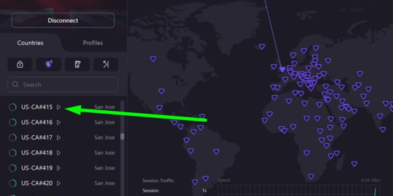Toggle the Port Forwarding feature
The height and width of the screenshot is (196, 393).
(106, 64)
